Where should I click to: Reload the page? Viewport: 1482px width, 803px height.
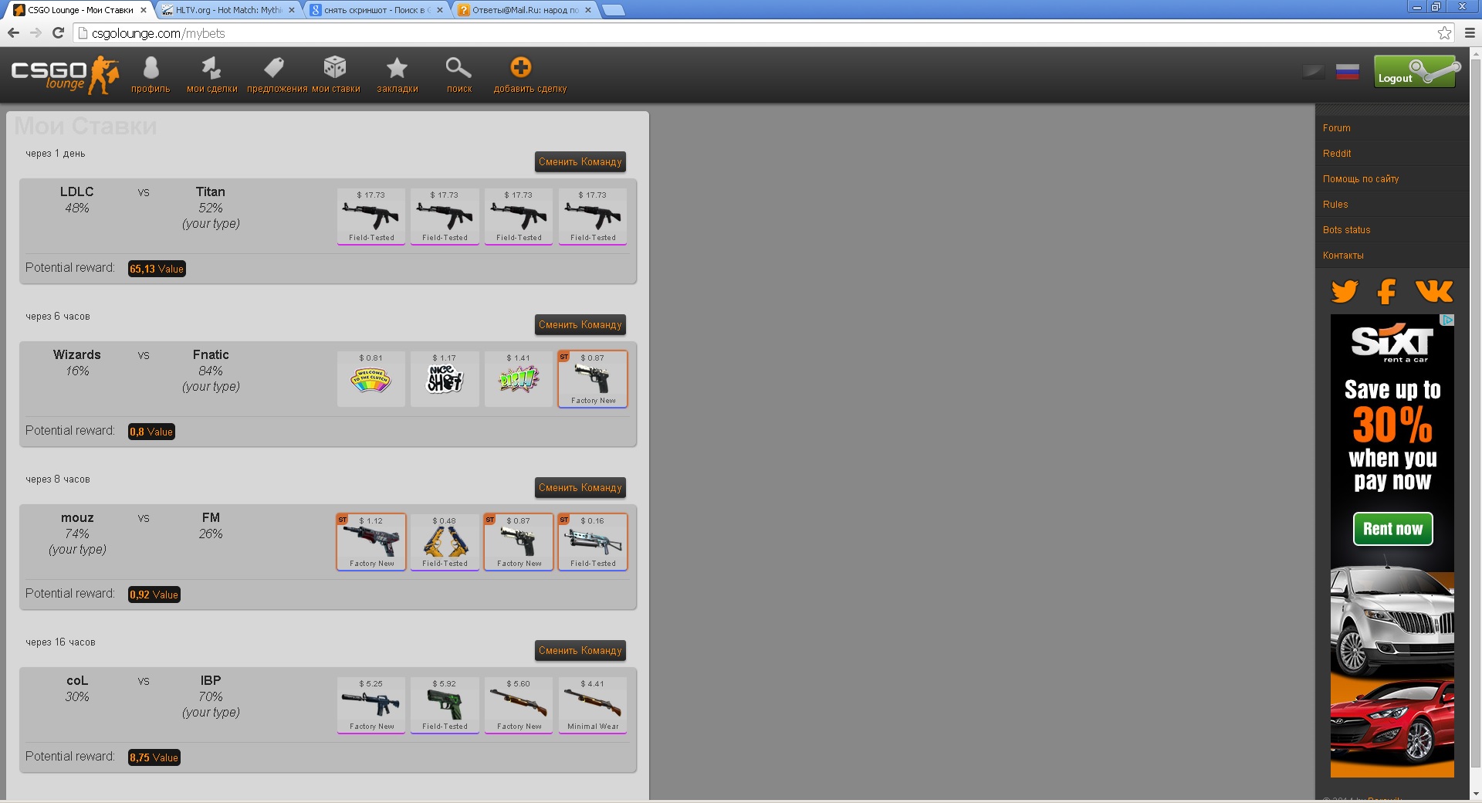point(58,32)
